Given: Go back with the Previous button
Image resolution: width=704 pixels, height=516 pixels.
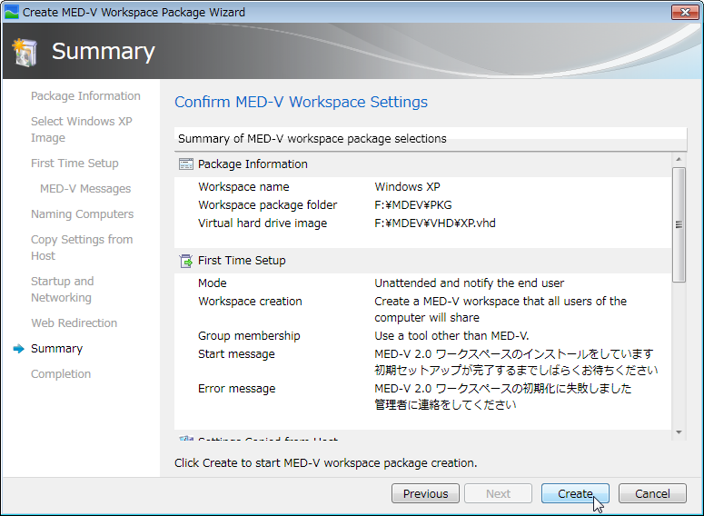Looking at the screenshot, I should [425, 493].
